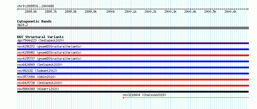Select the red esv3573084 variant bar
This screenshot has height=109, width=257.
133,80
